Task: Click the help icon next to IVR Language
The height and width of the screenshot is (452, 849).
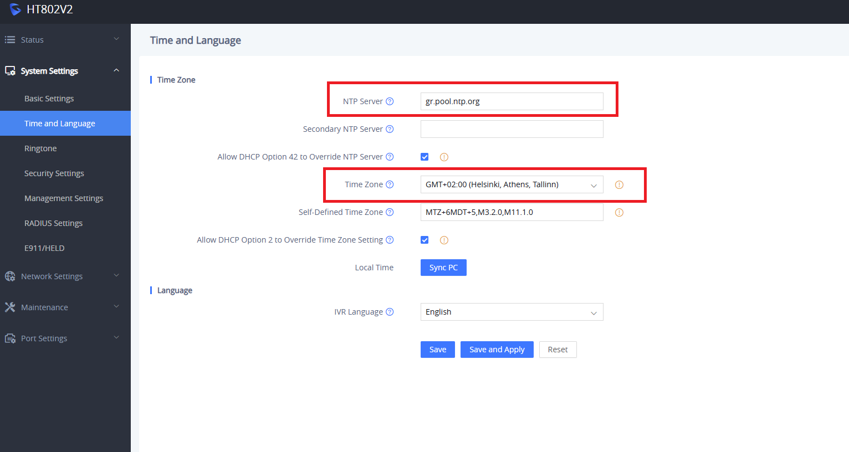Action: point(390,312)
